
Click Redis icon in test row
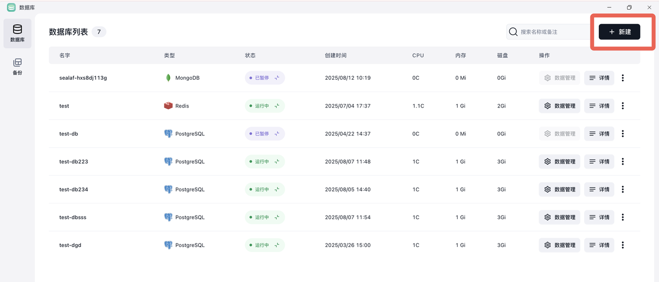pos(168,105)
